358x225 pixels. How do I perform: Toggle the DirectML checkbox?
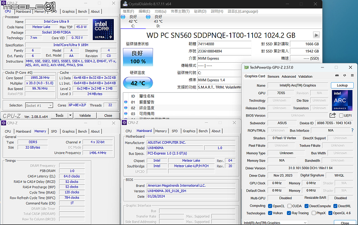click(x=335, y=206)
